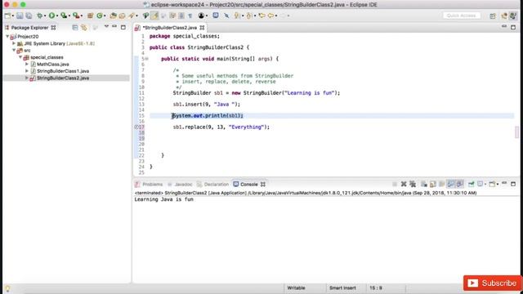523x294 pixels.
Task: Click the Previous Annotation icon
Action: coord(248,16)
